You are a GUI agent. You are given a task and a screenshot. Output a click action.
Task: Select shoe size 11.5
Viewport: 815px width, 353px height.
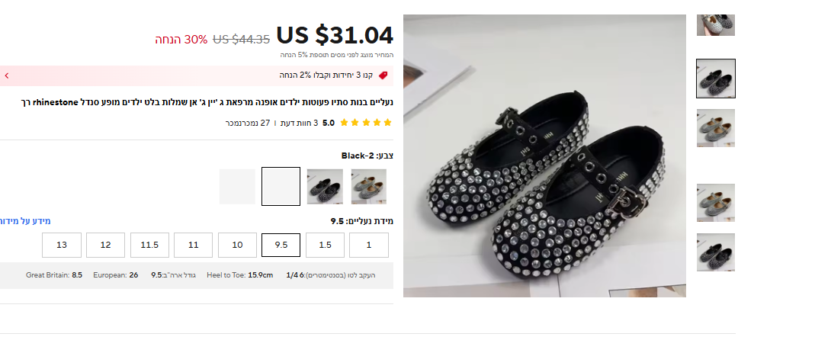(x=149, y=245)
